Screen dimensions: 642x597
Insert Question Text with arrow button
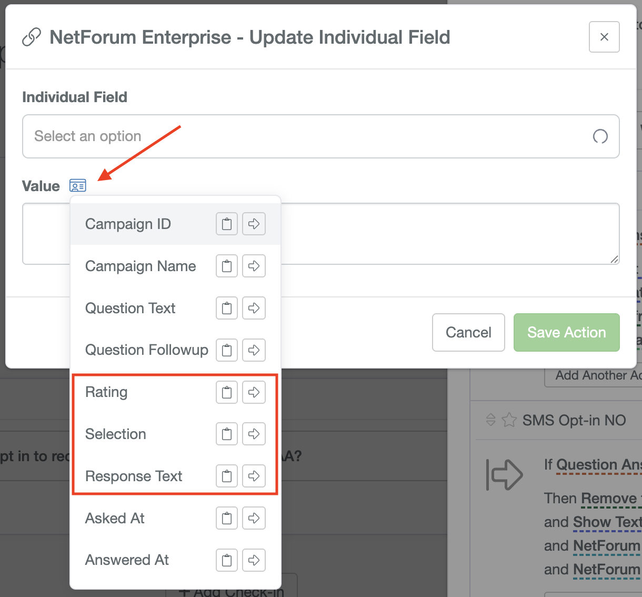254,308
